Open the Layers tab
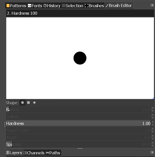The height and width of the screenshot is (157, 155). pyautogui.click(x=14, y=153)
